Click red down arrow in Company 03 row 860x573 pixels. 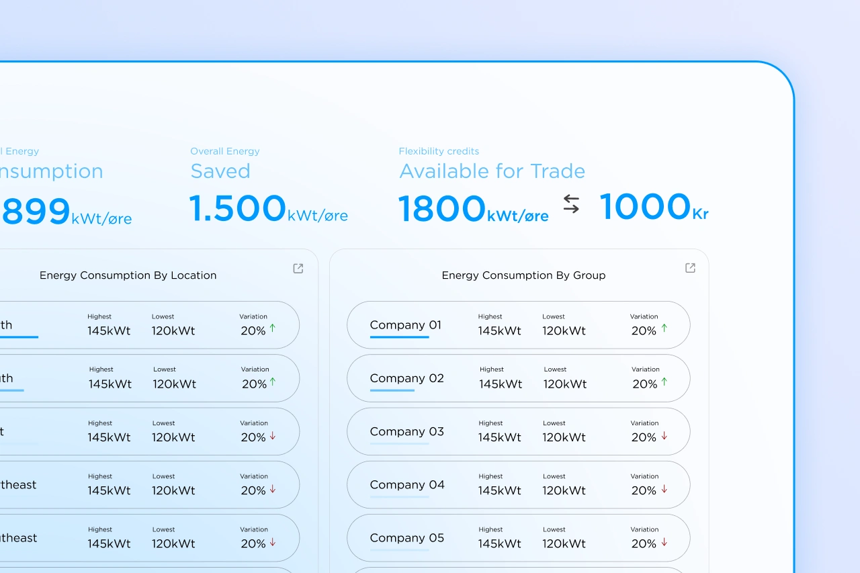pos(664,435)
